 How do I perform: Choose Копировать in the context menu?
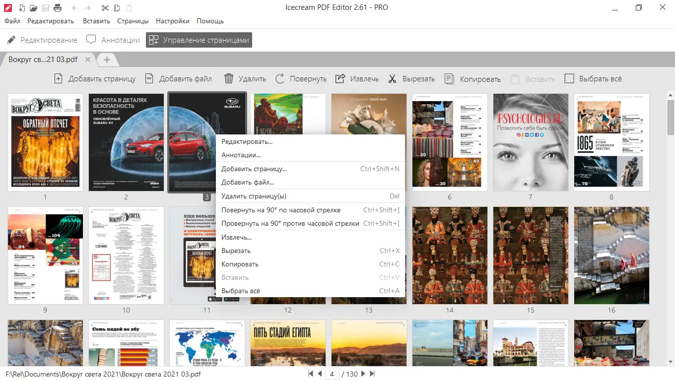tap(310, 264)
